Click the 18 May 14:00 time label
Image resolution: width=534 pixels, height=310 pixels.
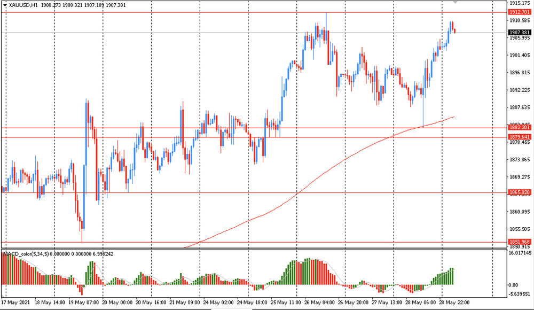click(x=50, y=303)
